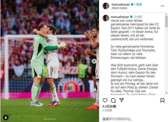
Task: Open comments via speech bubble icon
Action: pyautogui.click(x=113, y=100)
